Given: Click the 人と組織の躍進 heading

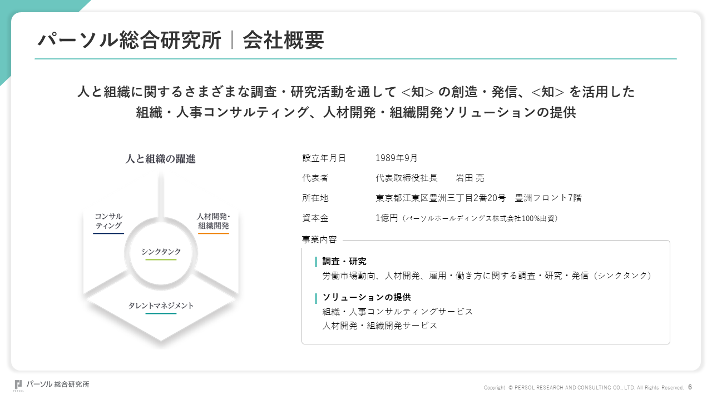Looking at the screenshot, I should (x=161, y=159).
